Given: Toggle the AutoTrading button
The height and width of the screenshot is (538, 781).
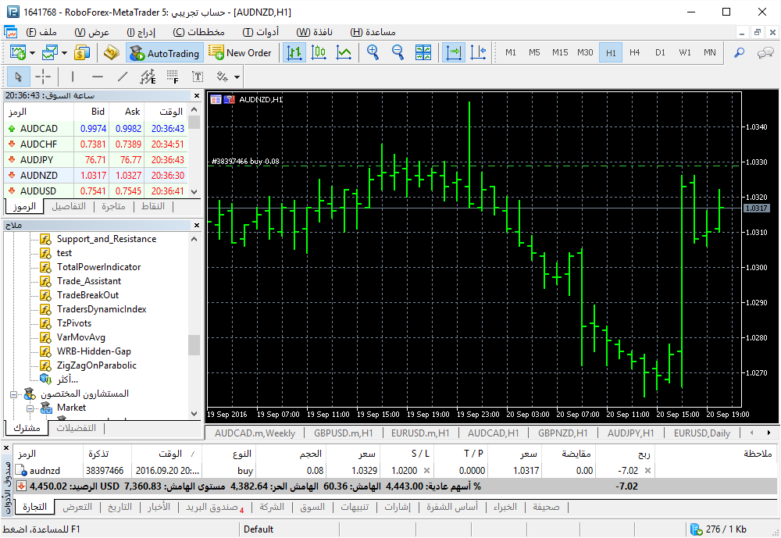Looking at the screenshot, I should [165, 53].
